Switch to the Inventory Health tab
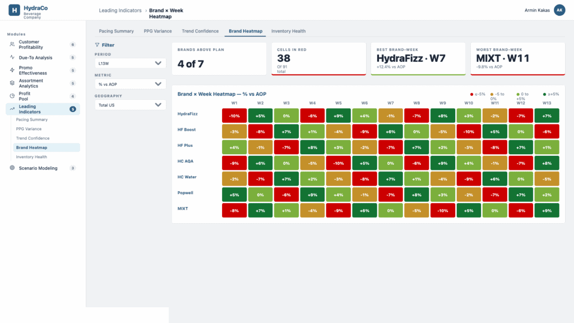The image size is (574, 323). tap(288, 31)
